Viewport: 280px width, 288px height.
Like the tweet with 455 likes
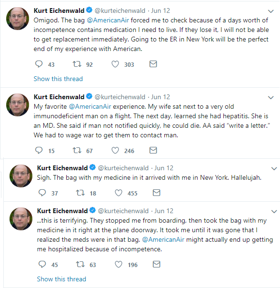[119, 193]
